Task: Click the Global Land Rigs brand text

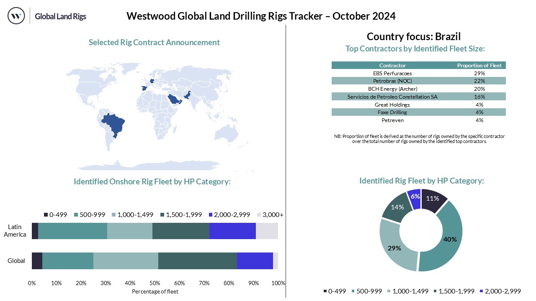Action: coord(60,16)
